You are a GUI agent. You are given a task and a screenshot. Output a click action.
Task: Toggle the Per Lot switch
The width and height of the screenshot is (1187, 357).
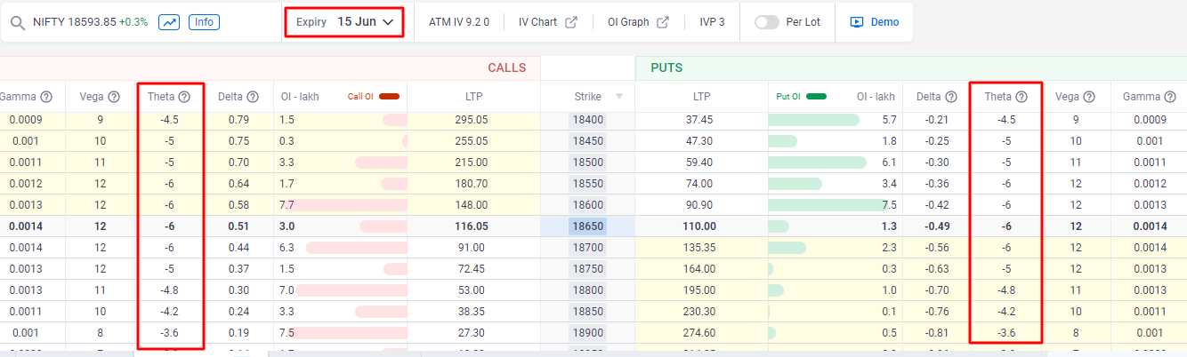coord(766,22)
